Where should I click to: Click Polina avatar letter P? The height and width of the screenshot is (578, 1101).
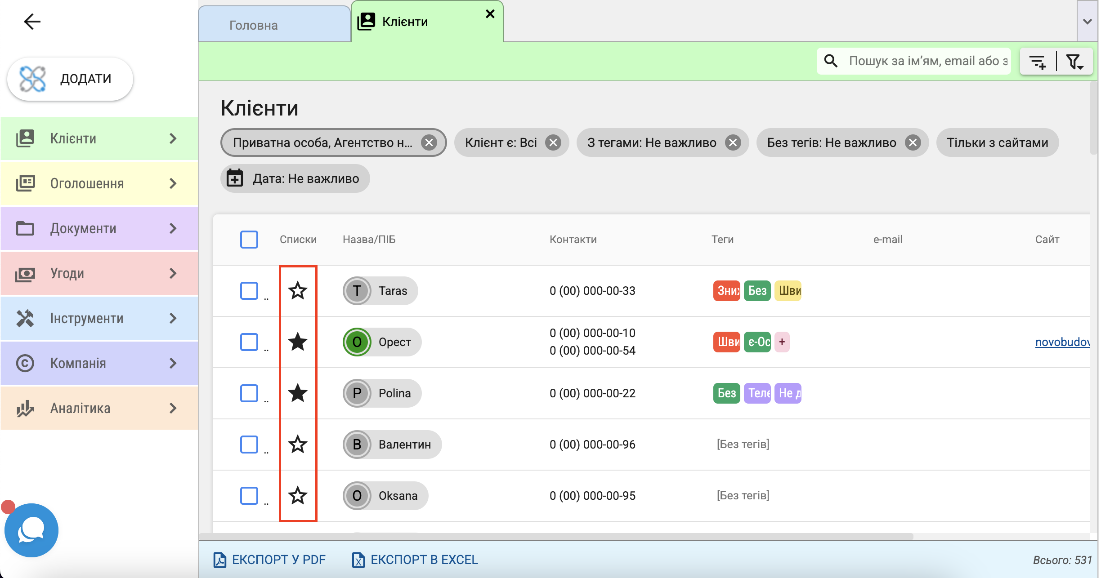pos(357,393)
